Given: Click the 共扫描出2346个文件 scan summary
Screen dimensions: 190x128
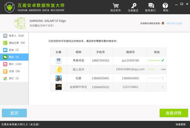Looking at the screenshot, I should [x=42, y=25].
